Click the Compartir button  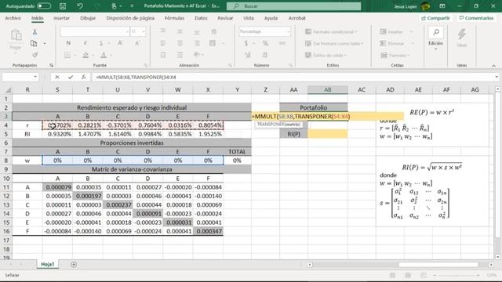[x=436, y=18]
